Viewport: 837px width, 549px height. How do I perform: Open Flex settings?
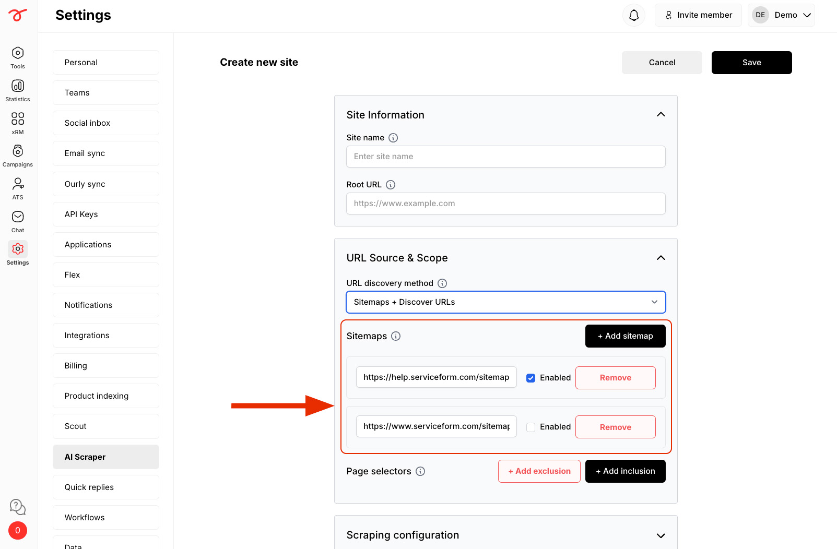pos(106,275)
